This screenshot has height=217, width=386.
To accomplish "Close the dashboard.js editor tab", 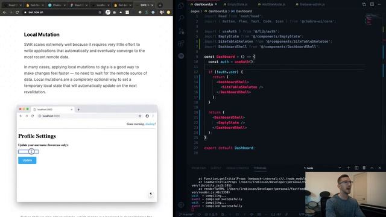I will click(216, 4).
